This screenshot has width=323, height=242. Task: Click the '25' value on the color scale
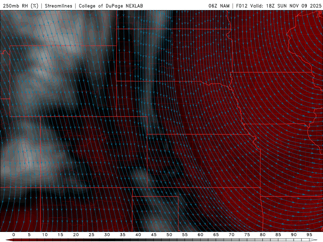point(92,235)
